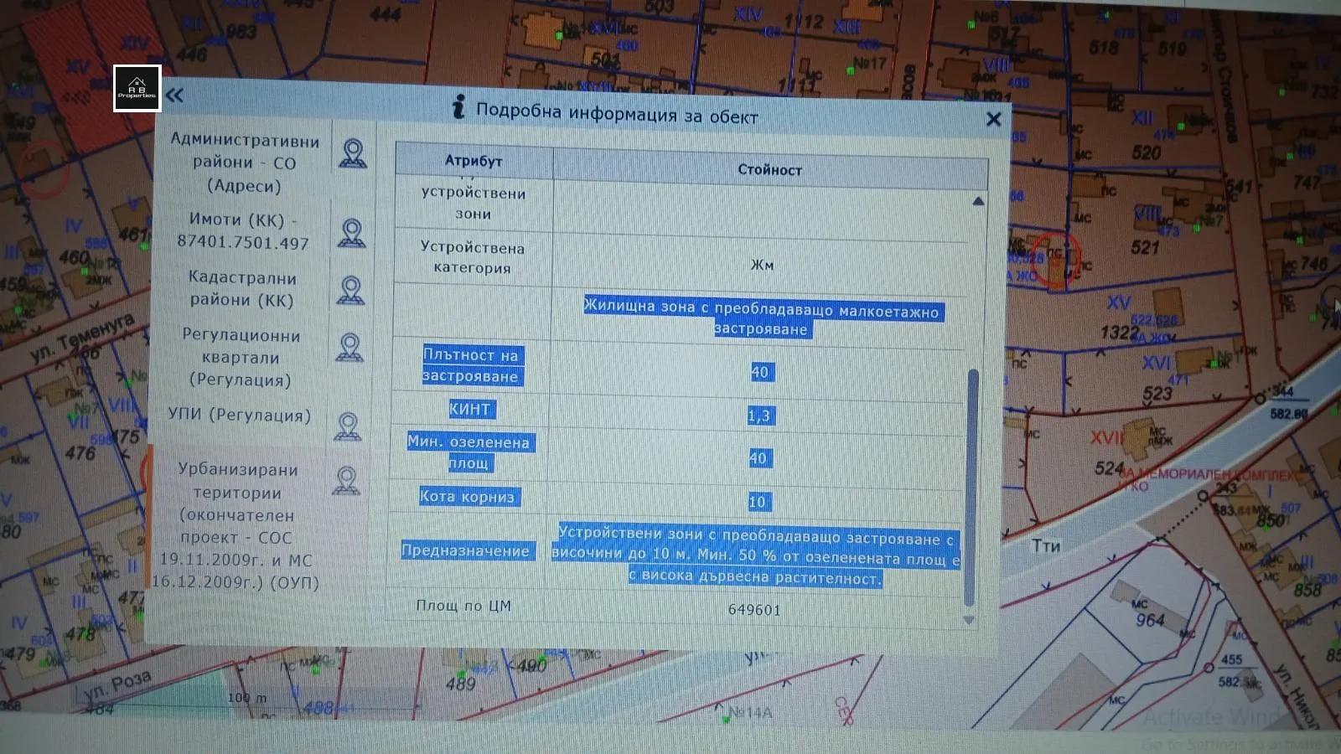Click Устройствена категория attribute cell
1341x754 pixels.
pos(472,258)
